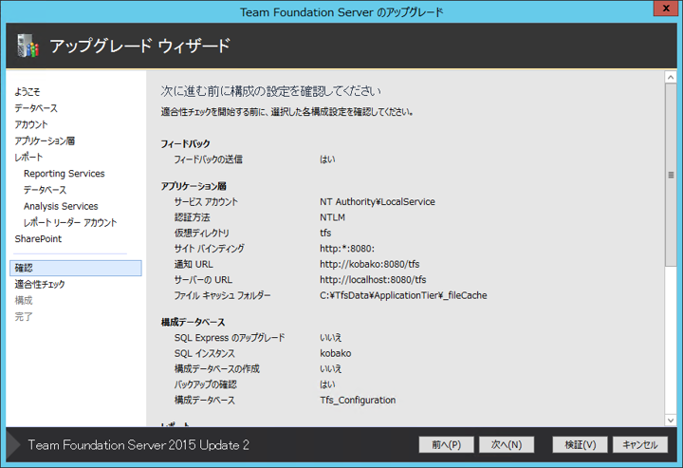
Task: Select the アプリケーション層 step
Action: coord(45,140)
